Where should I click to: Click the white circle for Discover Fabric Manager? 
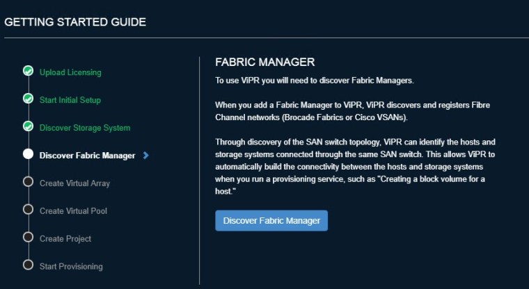pyautogui.click(x=28, y=154)
